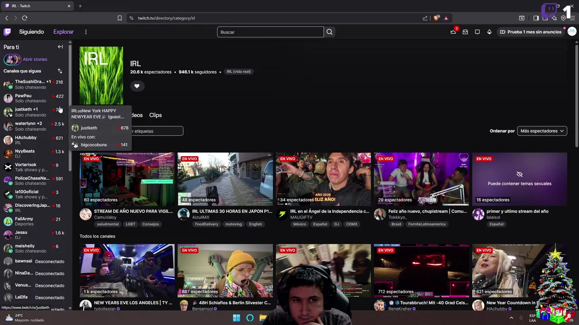The width and height of the screenshot is (579, 325).
Task: Open Brave Rewards triangle icon
Action: (x=446, y=18)
